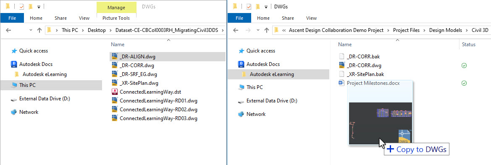Select the _DR-ALIGN.dwg file icon
This screenshot has height=165, width=491.
coord(115,57)
